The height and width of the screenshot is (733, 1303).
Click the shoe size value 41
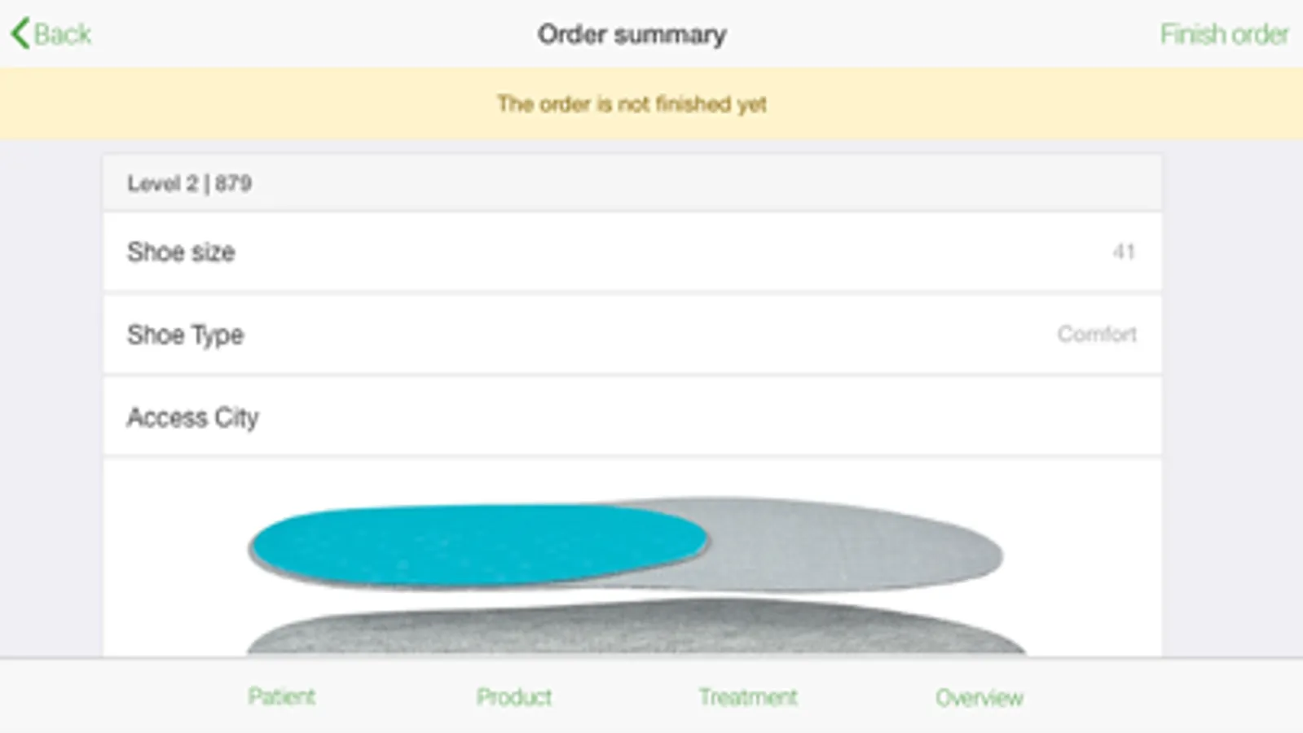tap(1124, 252)
